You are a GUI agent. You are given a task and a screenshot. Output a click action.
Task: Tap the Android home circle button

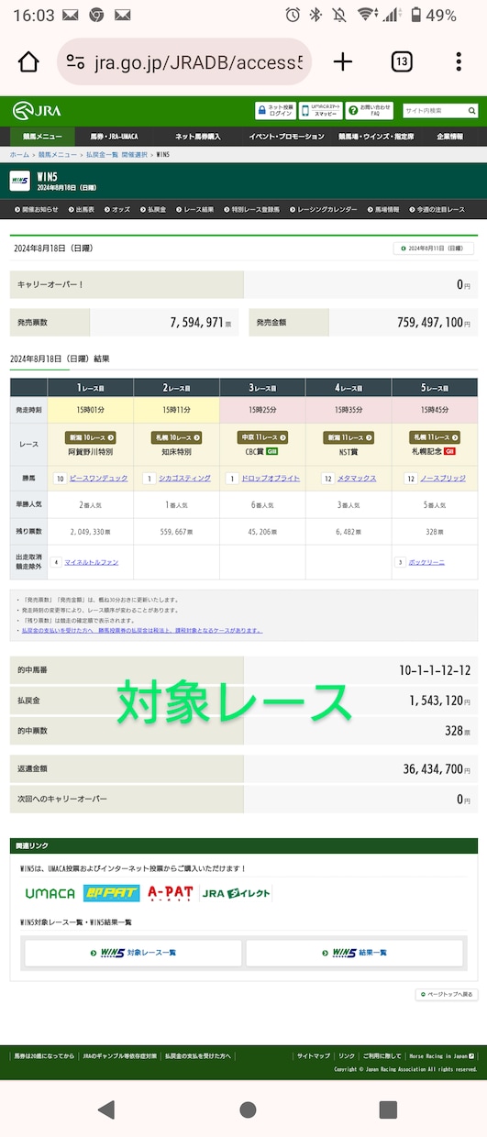pyautogui.click(x=247, y=1109)
